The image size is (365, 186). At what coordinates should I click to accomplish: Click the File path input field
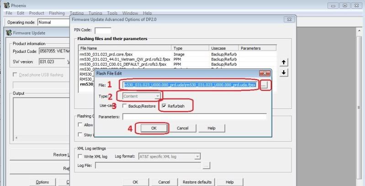tap(190, 85)
